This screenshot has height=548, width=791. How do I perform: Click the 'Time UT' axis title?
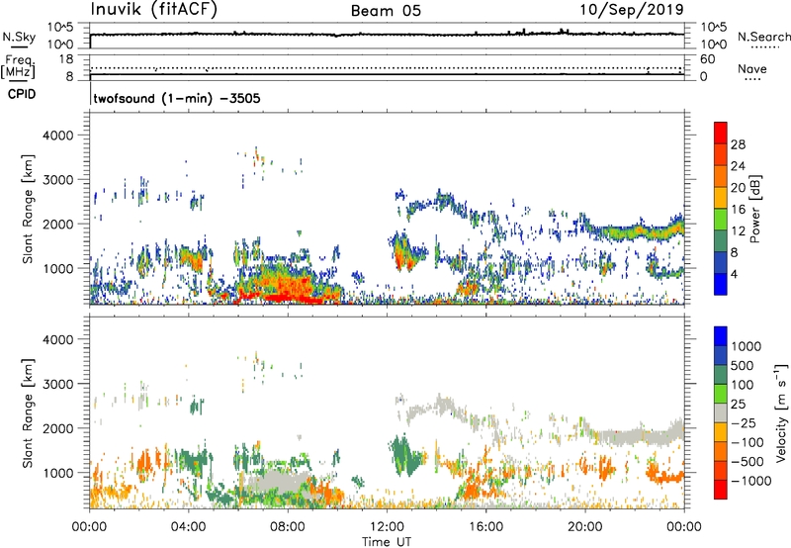(387, 542)
